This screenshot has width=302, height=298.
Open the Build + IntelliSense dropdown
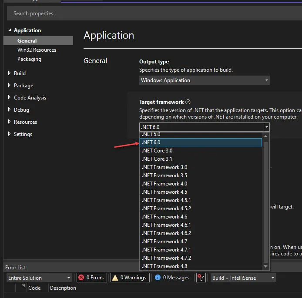coord(243,278)
